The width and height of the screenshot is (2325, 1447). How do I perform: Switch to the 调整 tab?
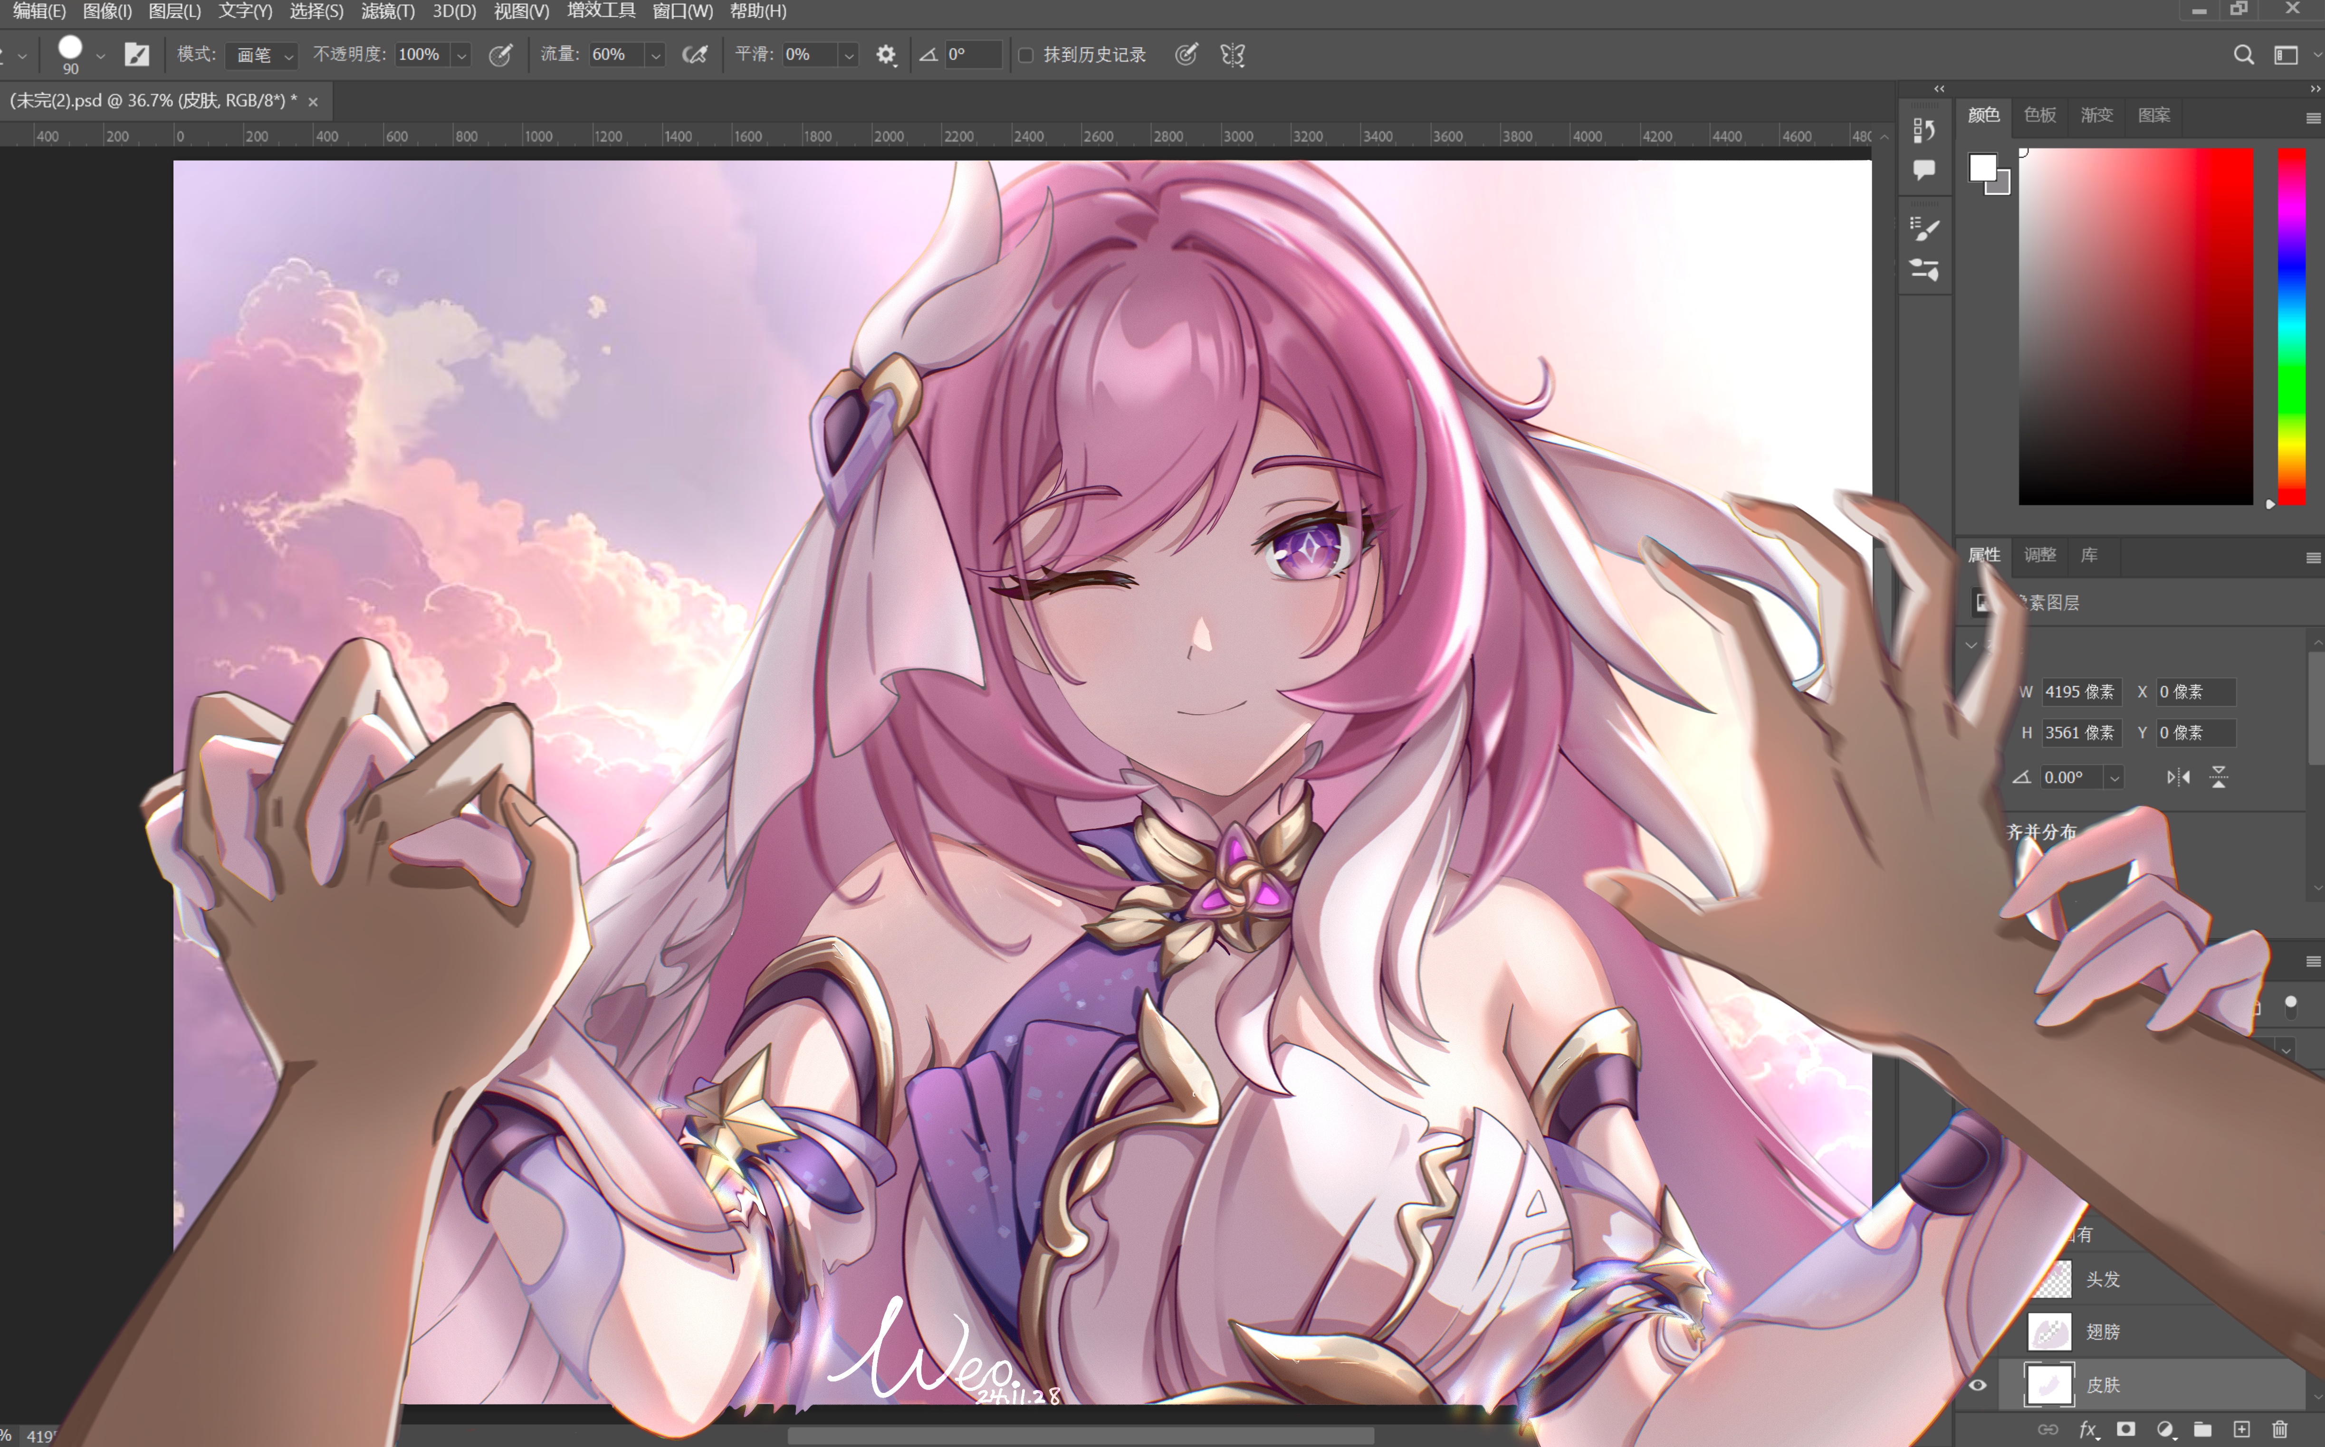pyautogui.click(x=2039, y=555)
